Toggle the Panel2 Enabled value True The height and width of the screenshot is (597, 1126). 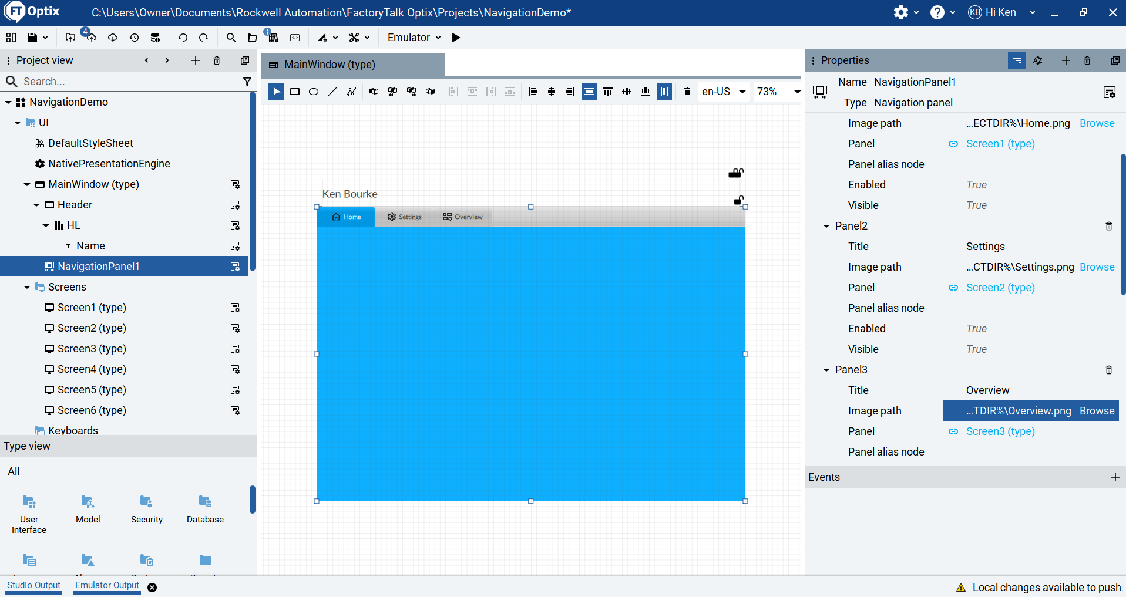click(976, 329)
